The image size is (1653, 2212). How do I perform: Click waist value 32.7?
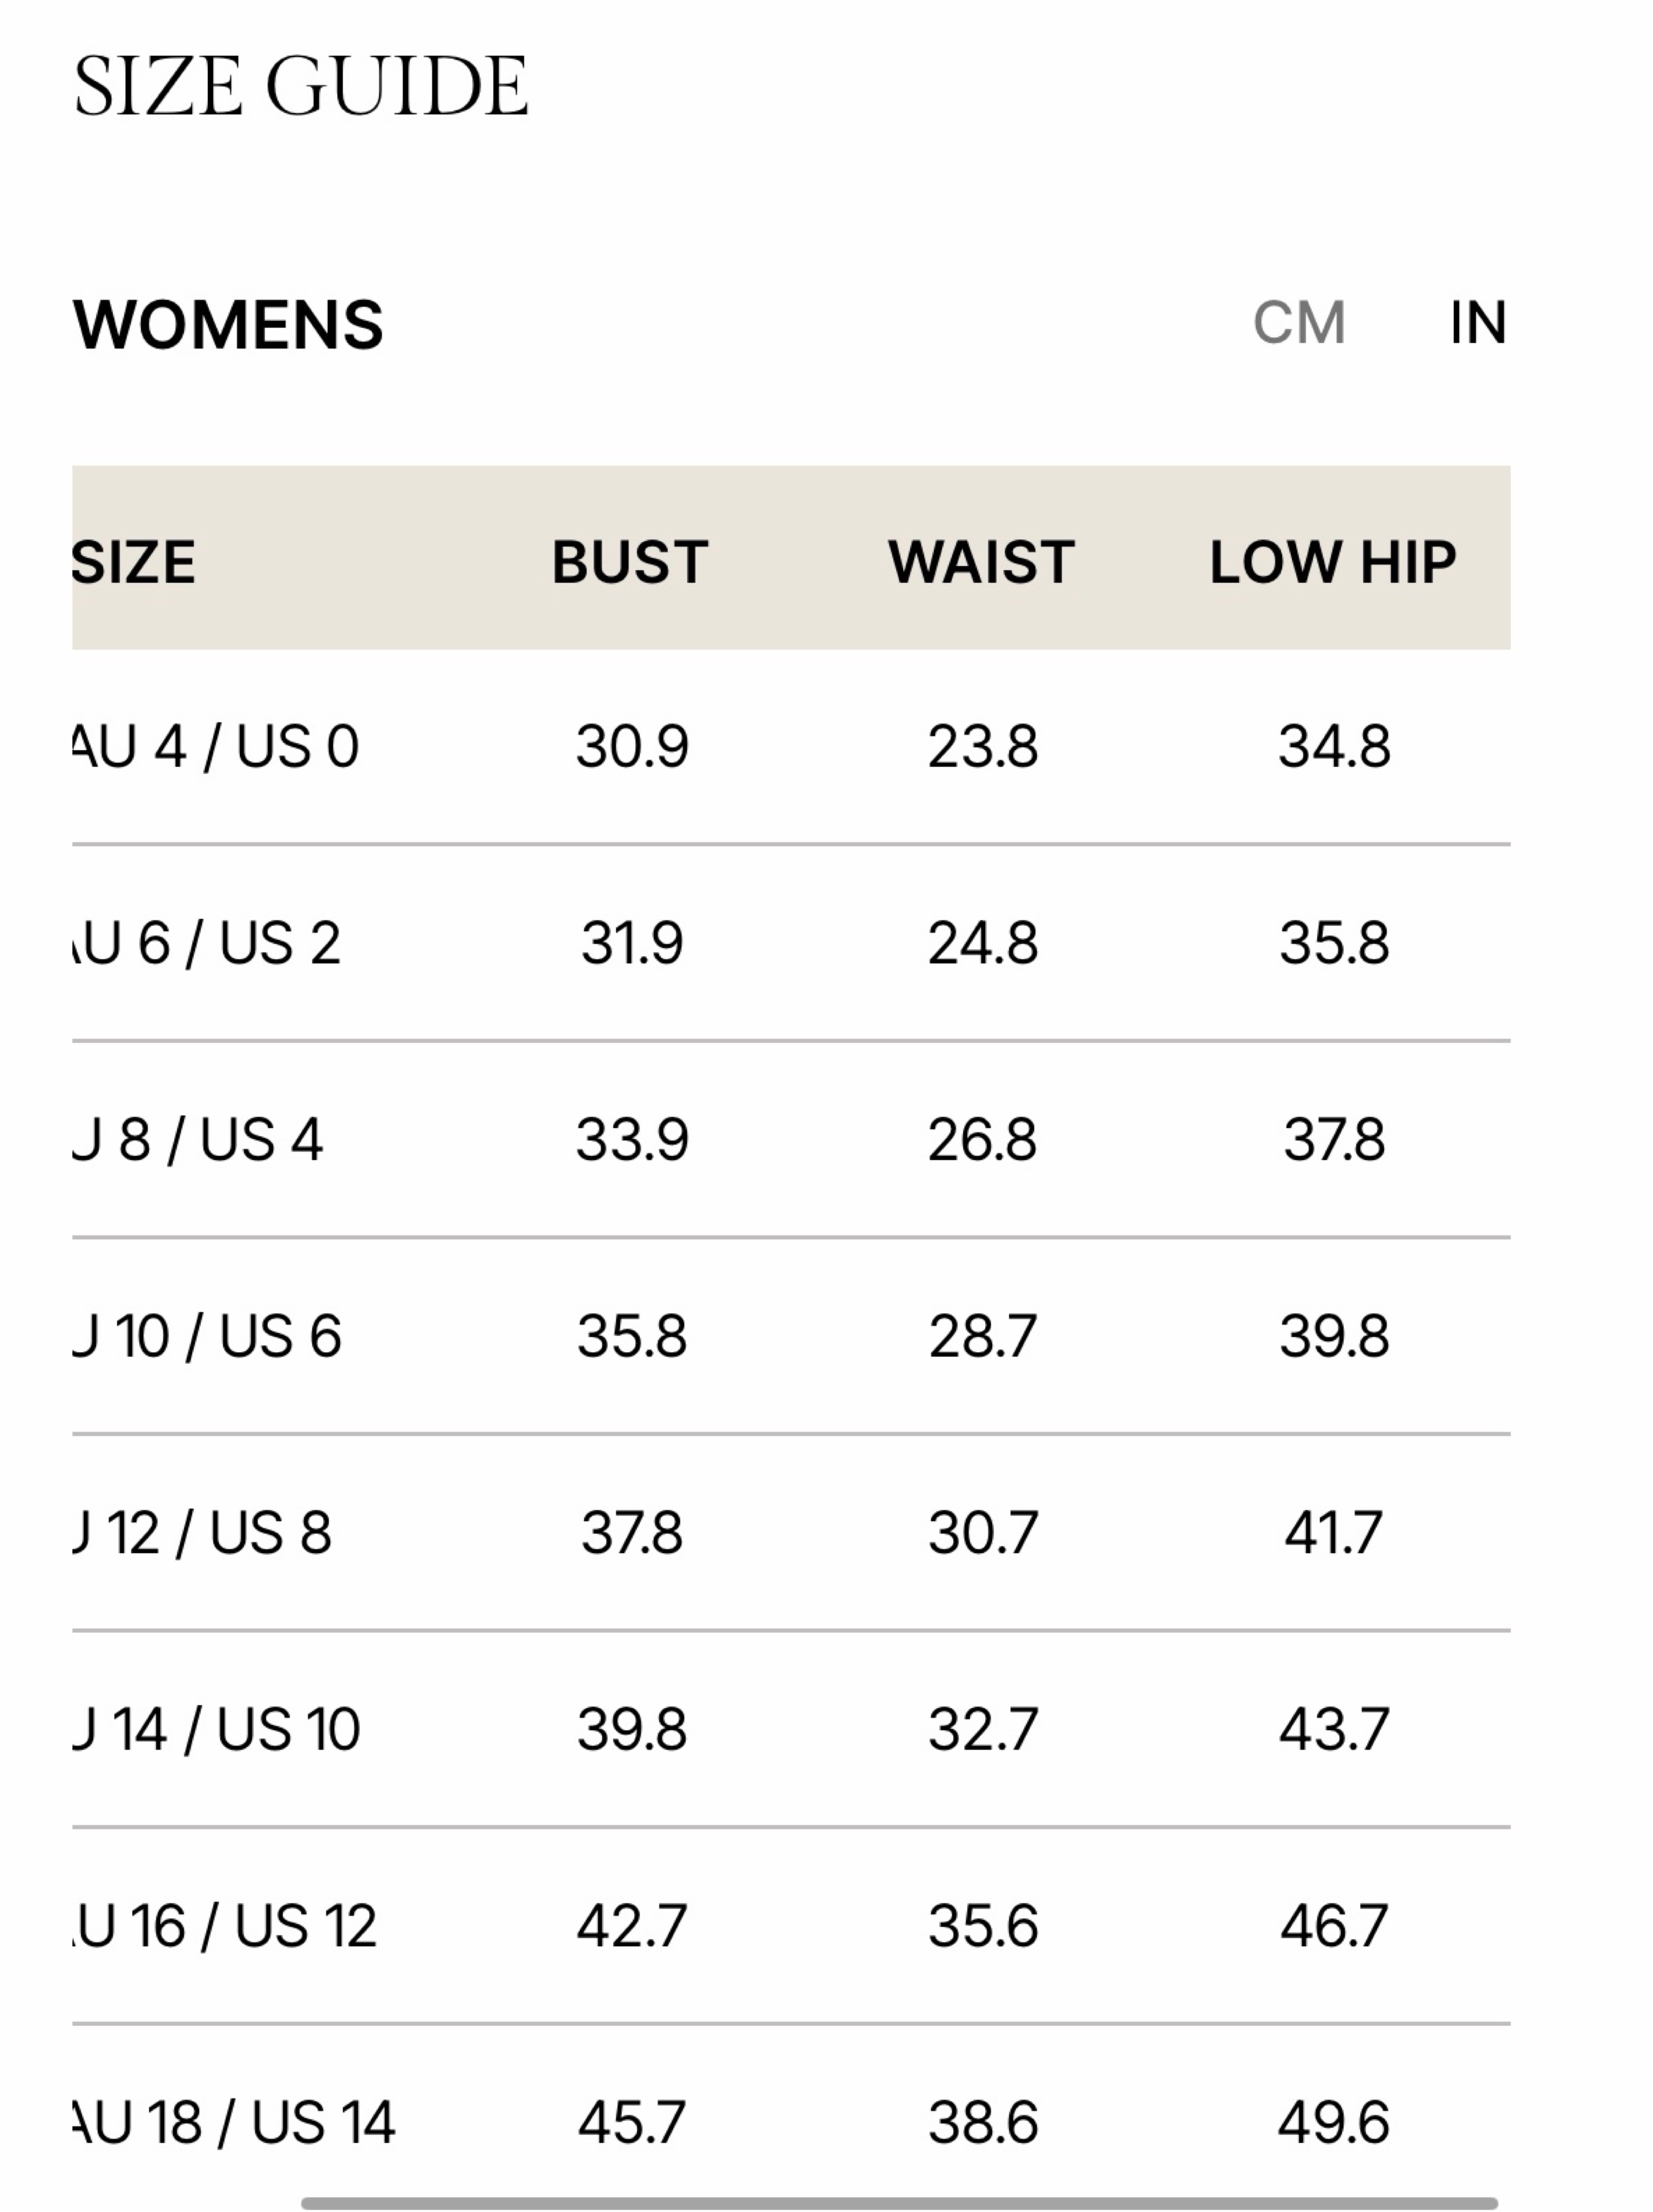click(984, 1729)
